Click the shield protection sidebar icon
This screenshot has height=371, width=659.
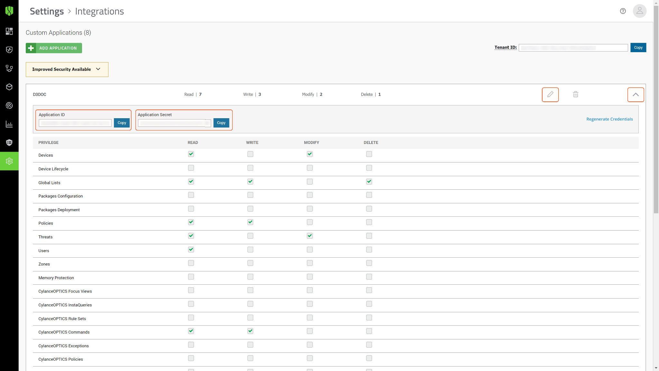9,50
